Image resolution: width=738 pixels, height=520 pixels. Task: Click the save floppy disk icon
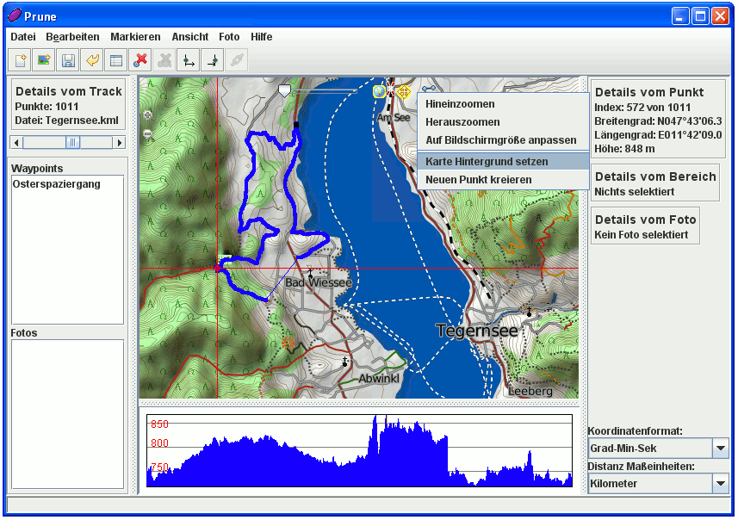point(67,60)
